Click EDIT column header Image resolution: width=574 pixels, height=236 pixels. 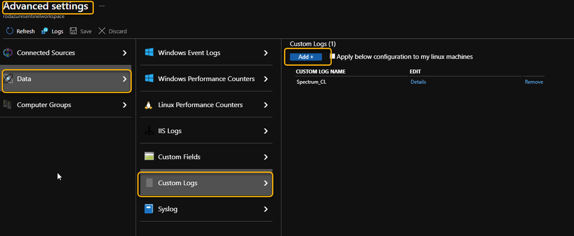point(415,71)
